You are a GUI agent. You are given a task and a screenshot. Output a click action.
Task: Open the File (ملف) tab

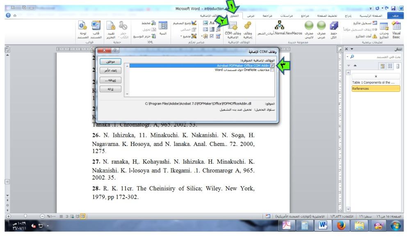click(x=395, y=16)
